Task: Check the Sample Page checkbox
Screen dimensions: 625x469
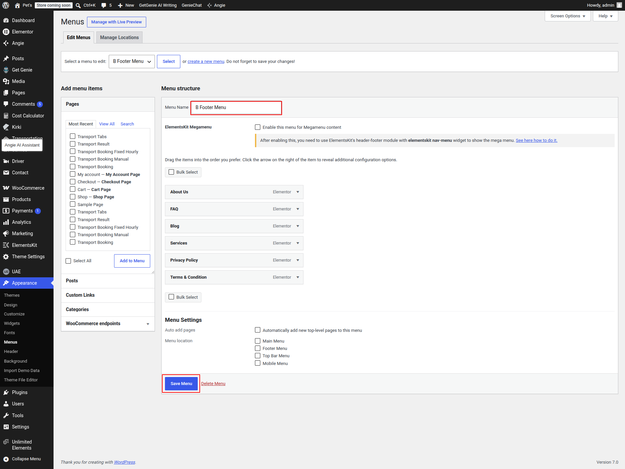Action: pos(73,204)
